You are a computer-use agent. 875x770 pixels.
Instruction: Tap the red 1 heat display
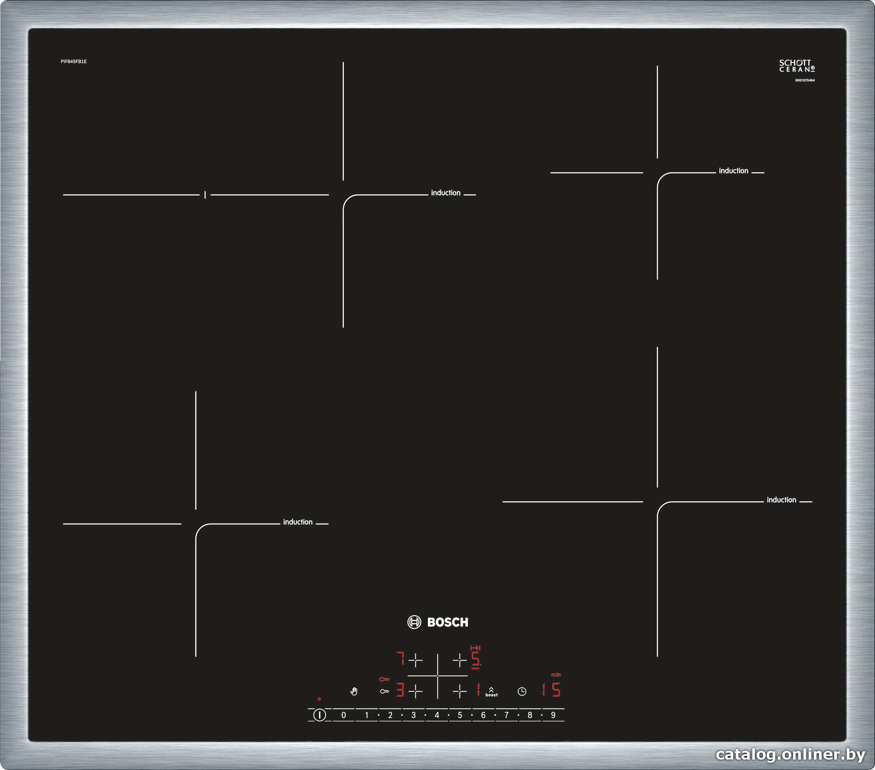(x=478, y=690)
